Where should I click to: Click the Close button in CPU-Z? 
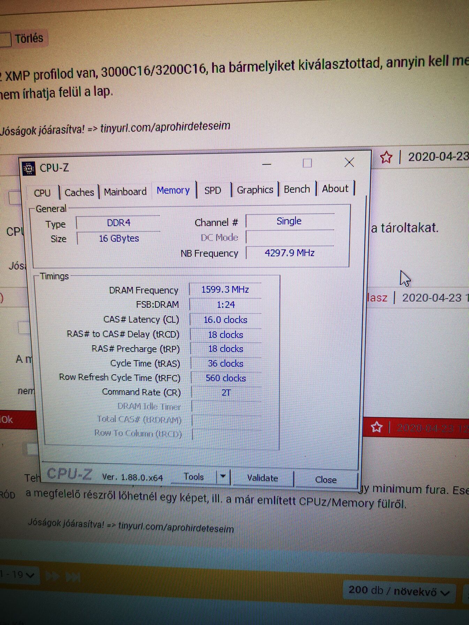tap(326, 480)
